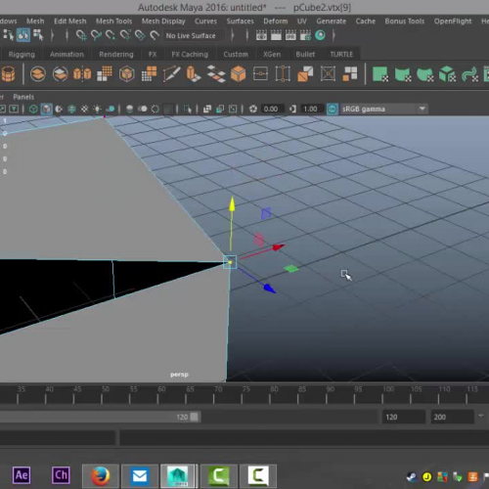Toggle viewport Shadows button
489x489 pixels.
(111, 109)
